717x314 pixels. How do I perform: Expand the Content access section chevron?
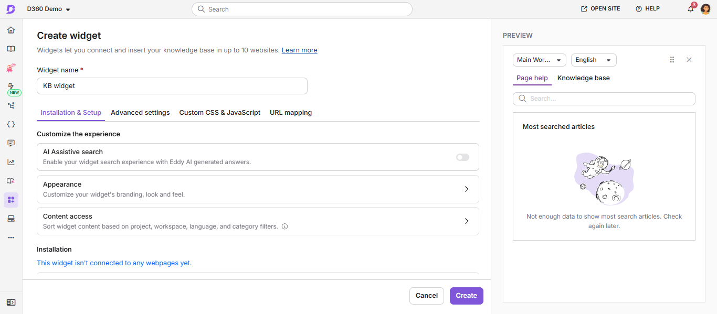pyautogui.click(x=467, y=221)
